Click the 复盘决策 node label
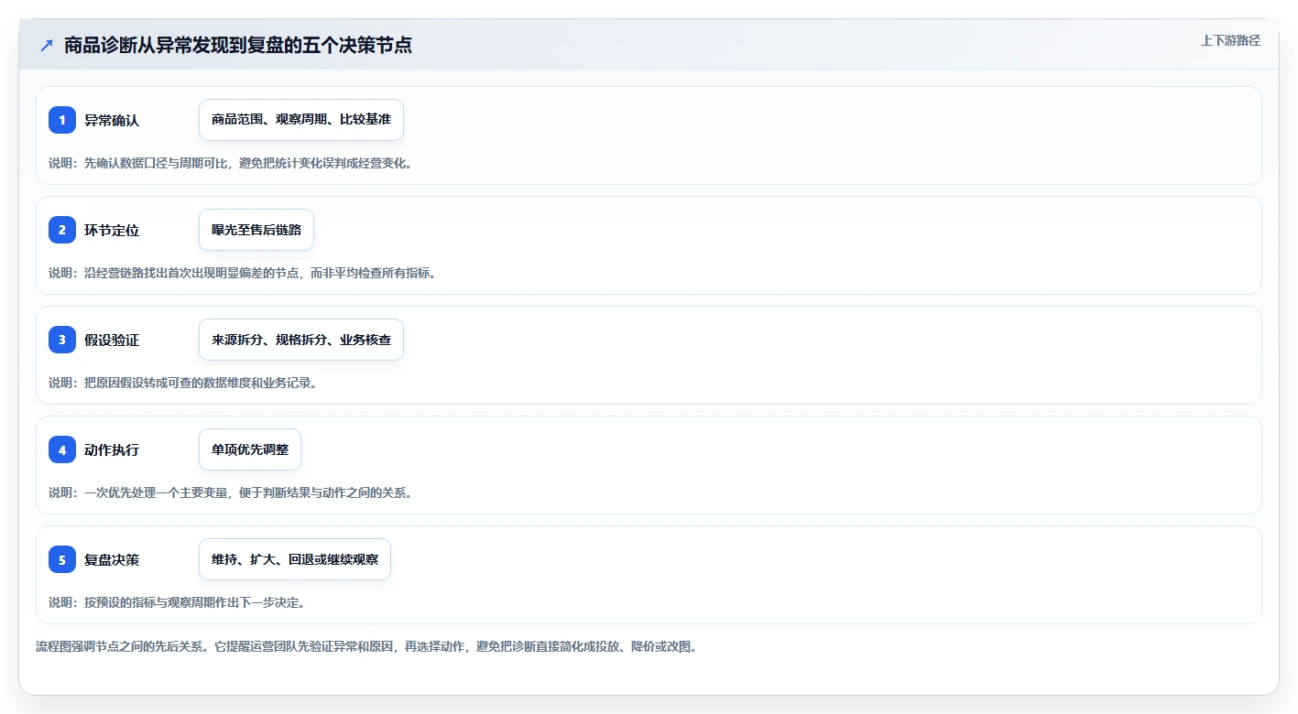The width and height of the screenshot is (1298, 714). point(112,559)
